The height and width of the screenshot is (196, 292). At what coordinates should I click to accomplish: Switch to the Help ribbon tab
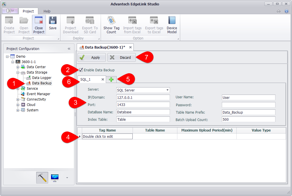coord(47,11)
